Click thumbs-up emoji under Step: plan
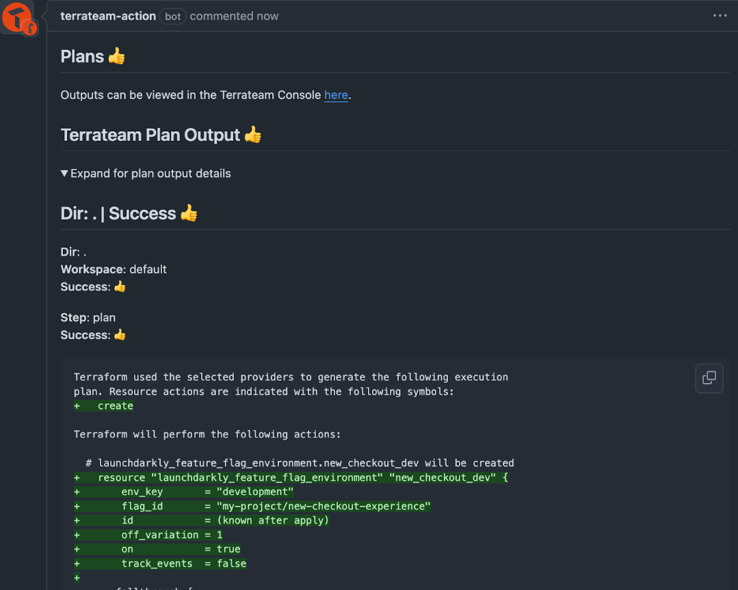Viewport: 738px width, 590px height. pyautogui.click(x=120, y=335)
